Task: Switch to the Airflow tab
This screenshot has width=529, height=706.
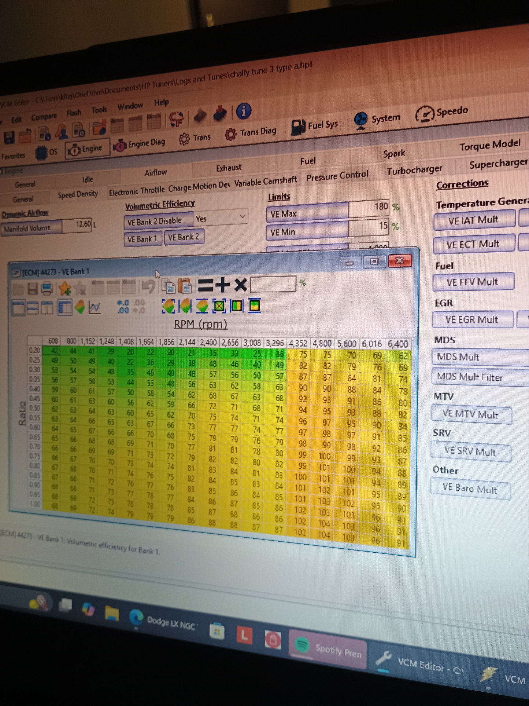Action: [156, 172]
